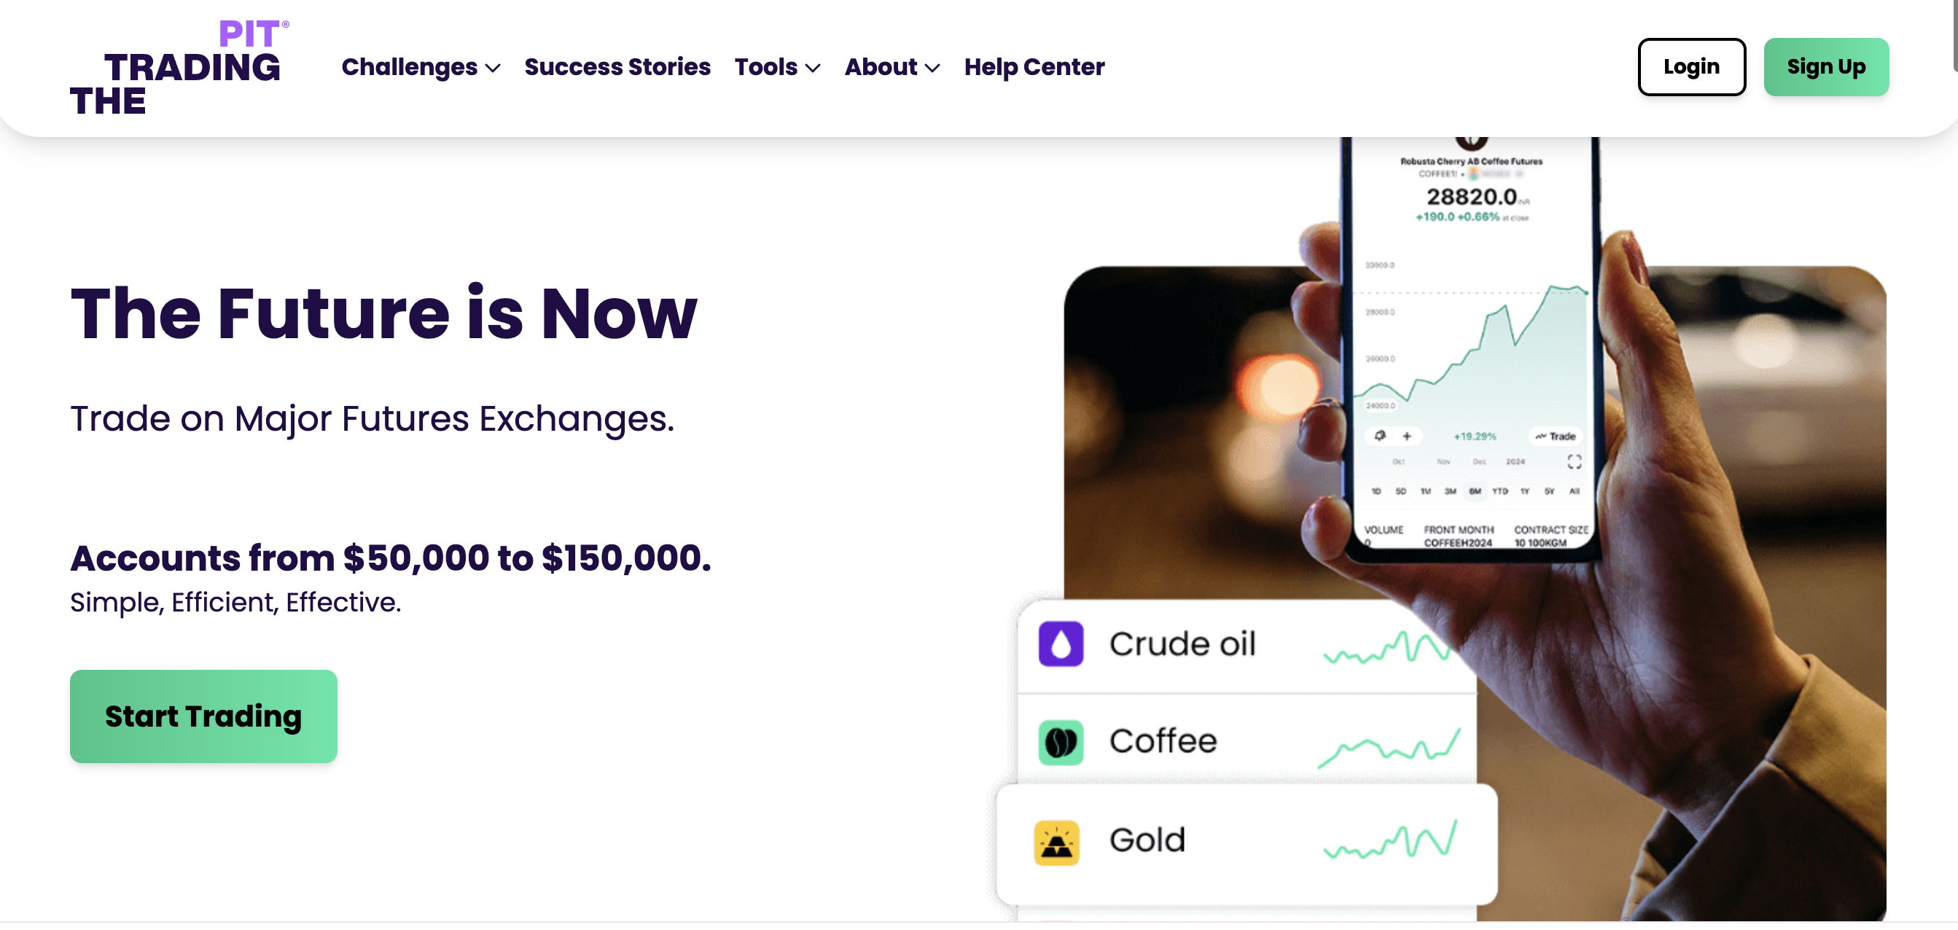Toggle the YTD time range
The image size is (1958, 930).
tap(1501, 491)
